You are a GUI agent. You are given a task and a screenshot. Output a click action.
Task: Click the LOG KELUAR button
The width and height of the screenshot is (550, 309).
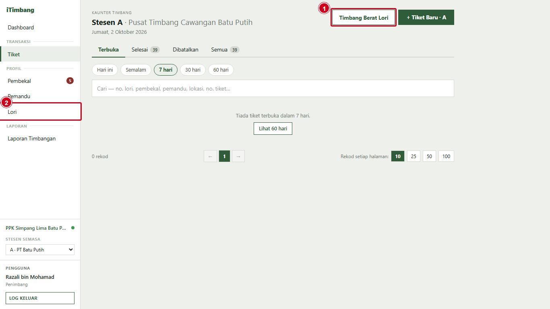[x=40, y=298]
